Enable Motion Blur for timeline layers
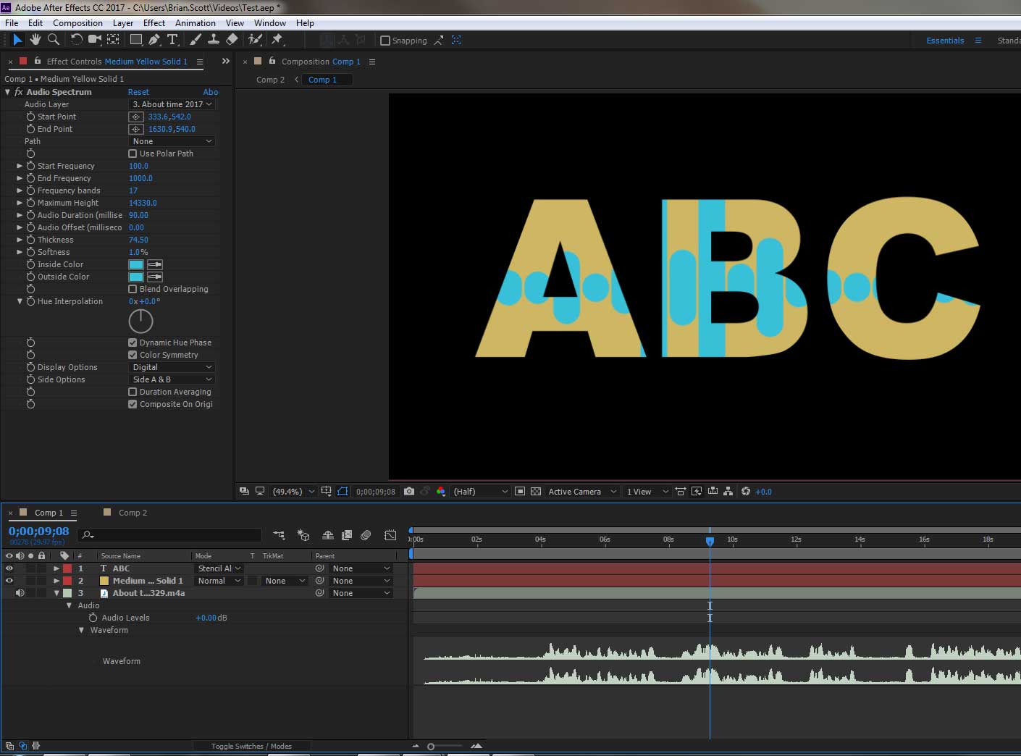Screen dimensions: 1021x756 (x=366, y=535)
